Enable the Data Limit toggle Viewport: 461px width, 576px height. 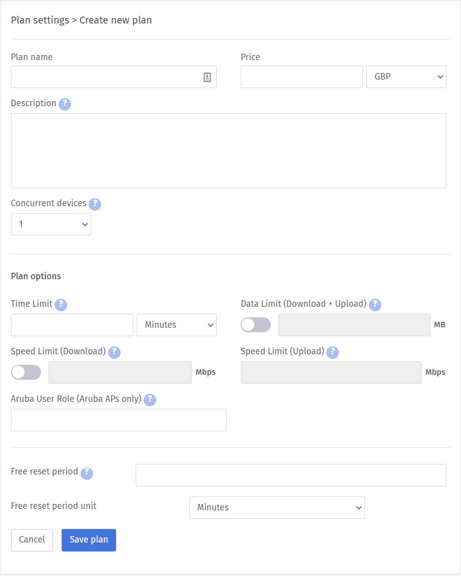point(256,325)
